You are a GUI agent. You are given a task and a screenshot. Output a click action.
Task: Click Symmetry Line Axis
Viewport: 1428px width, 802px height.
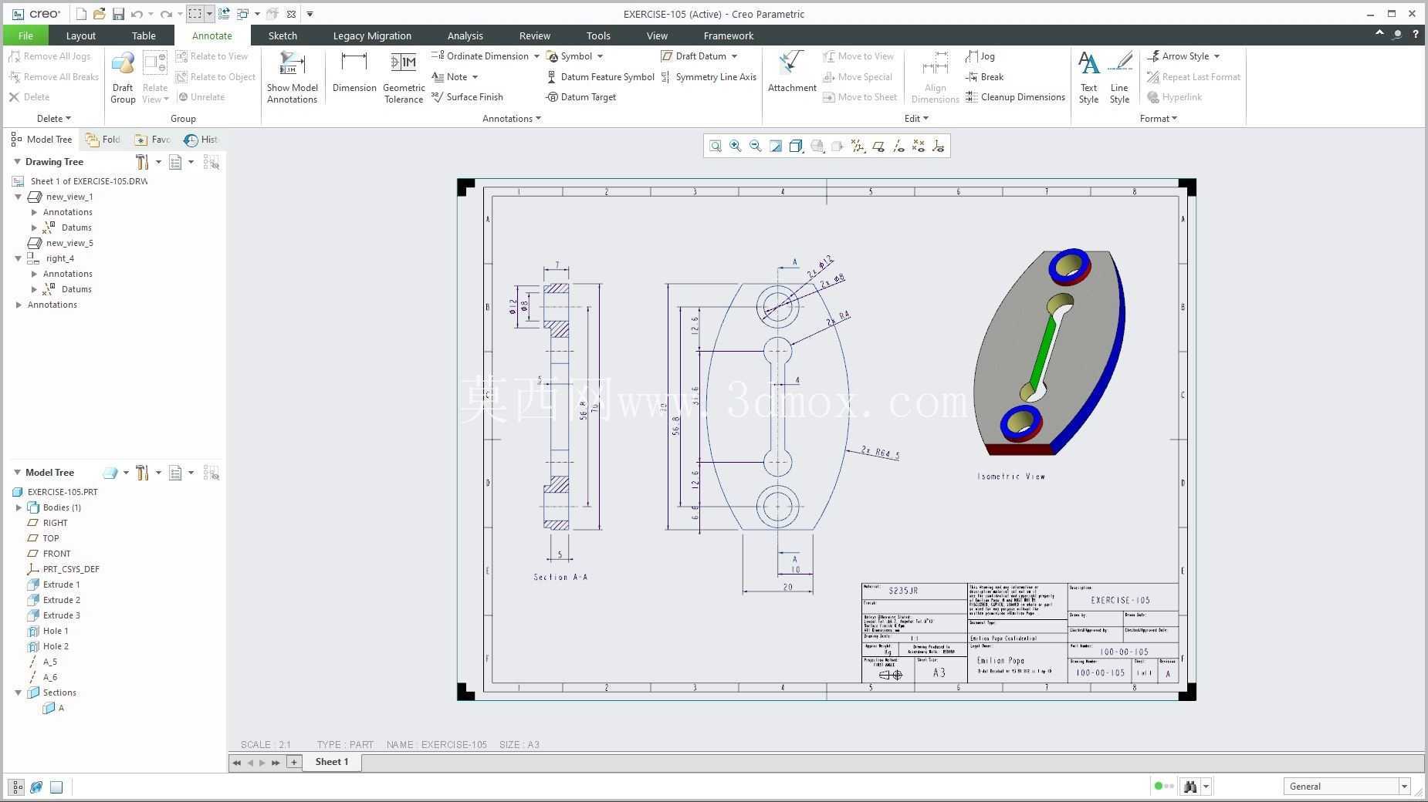coord(709,77)
